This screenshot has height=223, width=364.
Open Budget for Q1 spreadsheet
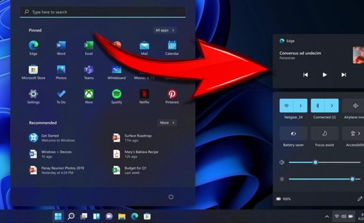129,170
